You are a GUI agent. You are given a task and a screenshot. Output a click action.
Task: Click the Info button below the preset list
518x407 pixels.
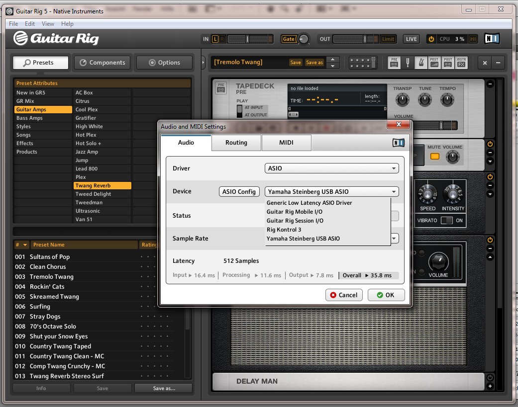(41, 388)
